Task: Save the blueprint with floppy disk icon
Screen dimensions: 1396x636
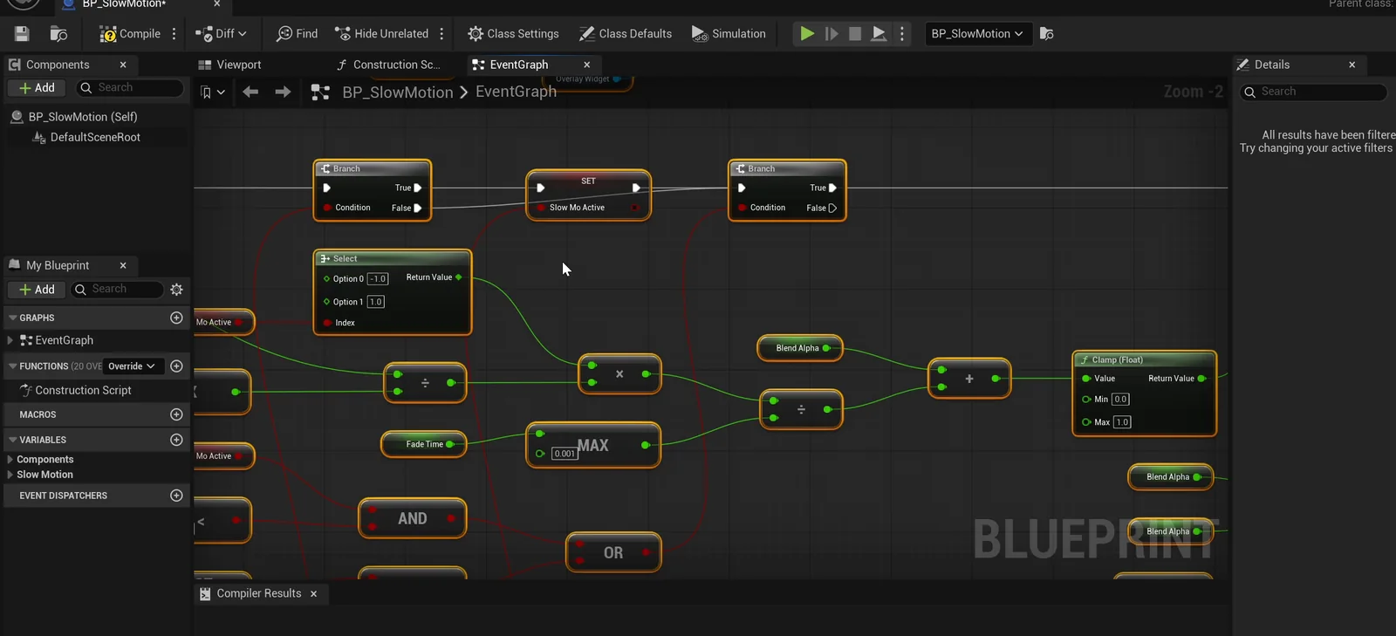Action: [x=22, y=34]
